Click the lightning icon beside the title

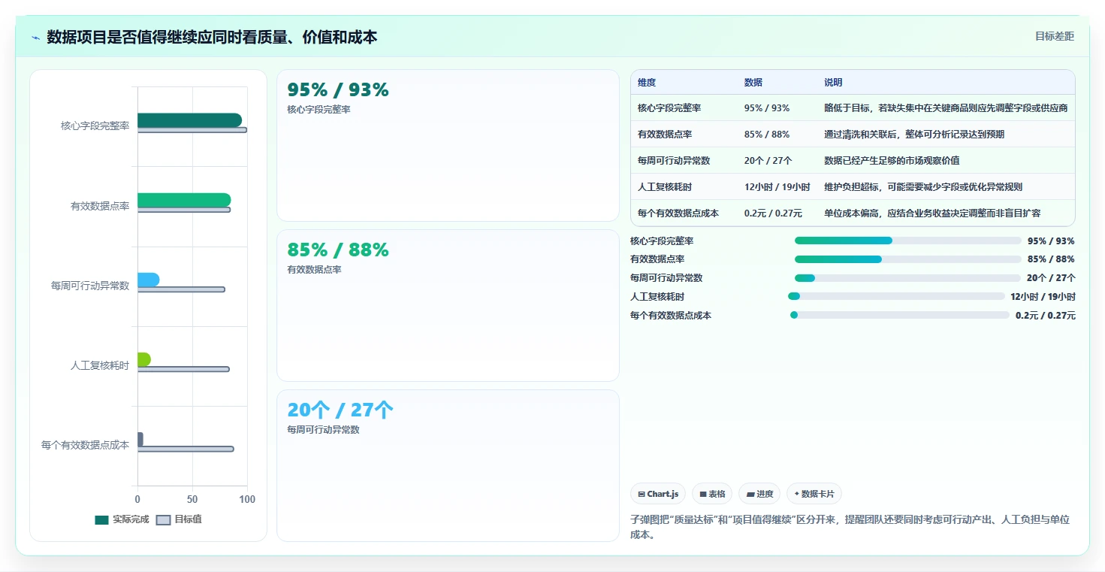pyautogui.click(x=35, y=38)
